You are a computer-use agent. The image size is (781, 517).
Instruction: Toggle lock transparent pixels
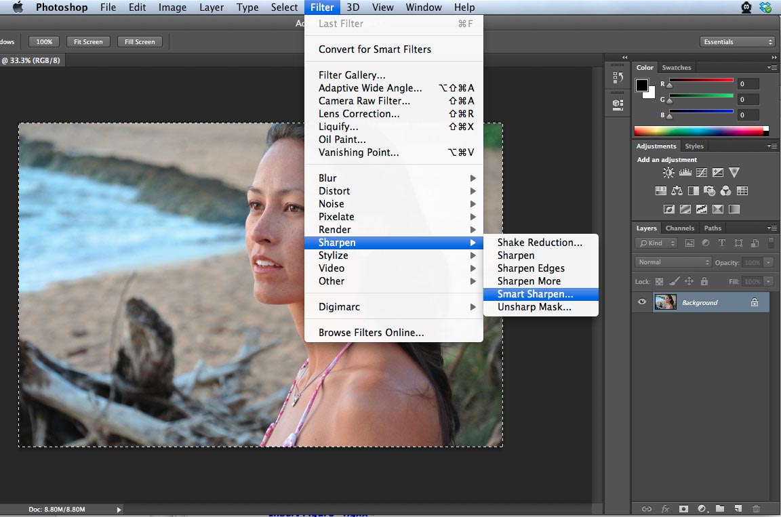click(660, 281)
